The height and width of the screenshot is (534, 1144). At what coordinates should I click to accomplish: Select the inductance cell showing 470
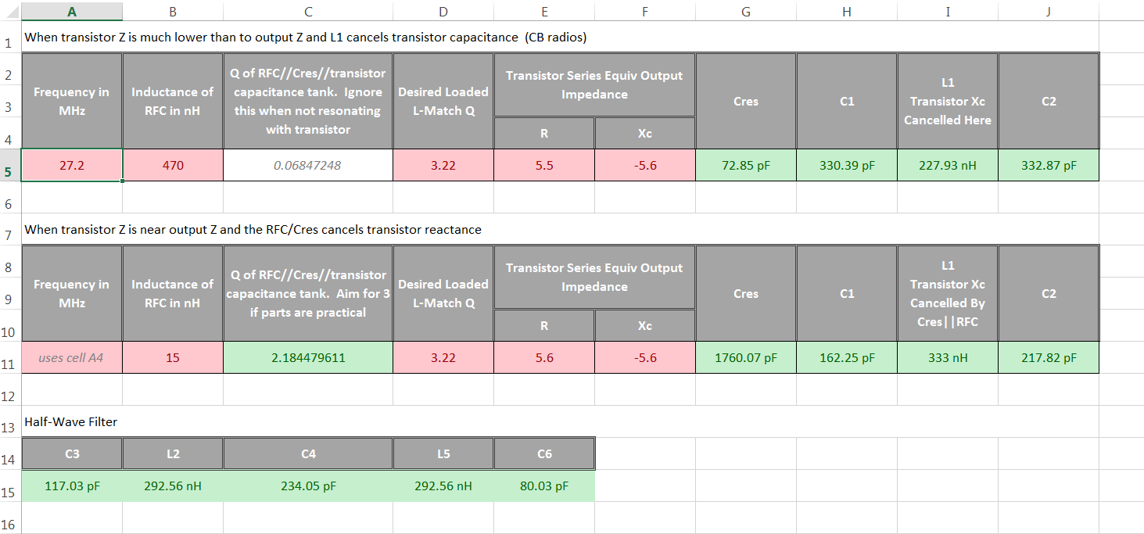(173, 165)
